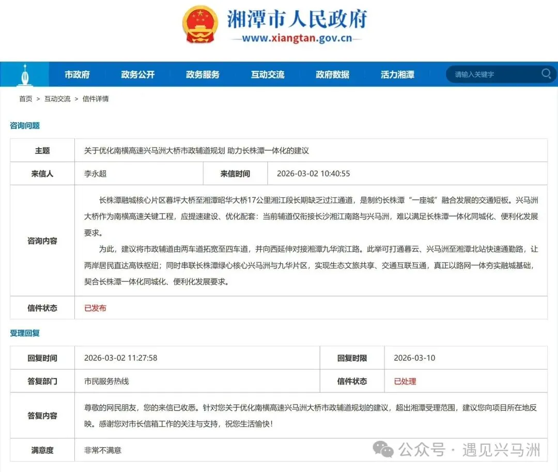Image resolution: width=558 pixels, height=472 pixels.
Task: Click the 受理回复 section heading
Action: click(x=25, y=333)
